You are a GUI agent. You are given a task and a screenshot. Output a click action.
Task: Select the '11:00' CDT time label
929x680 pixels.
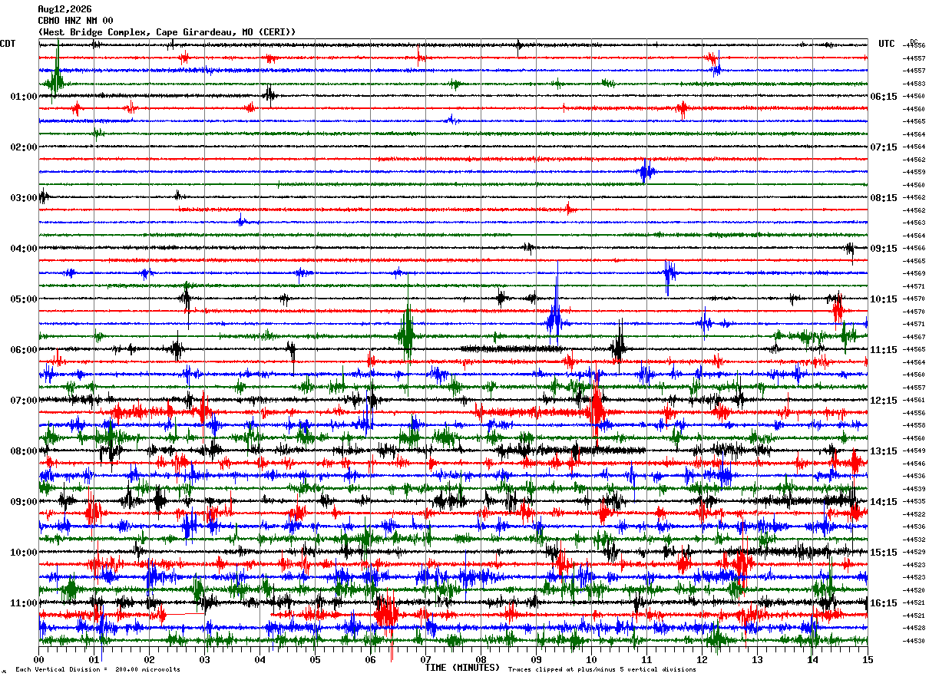(x=24, y=603)
